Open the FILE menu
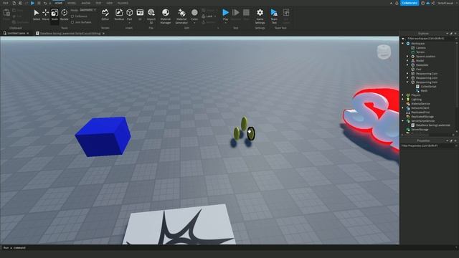Screen dimensions: 459x258 pos(6,3)
